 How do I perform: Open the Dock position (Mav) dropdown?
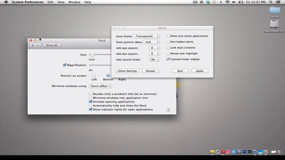pos(152,42)
